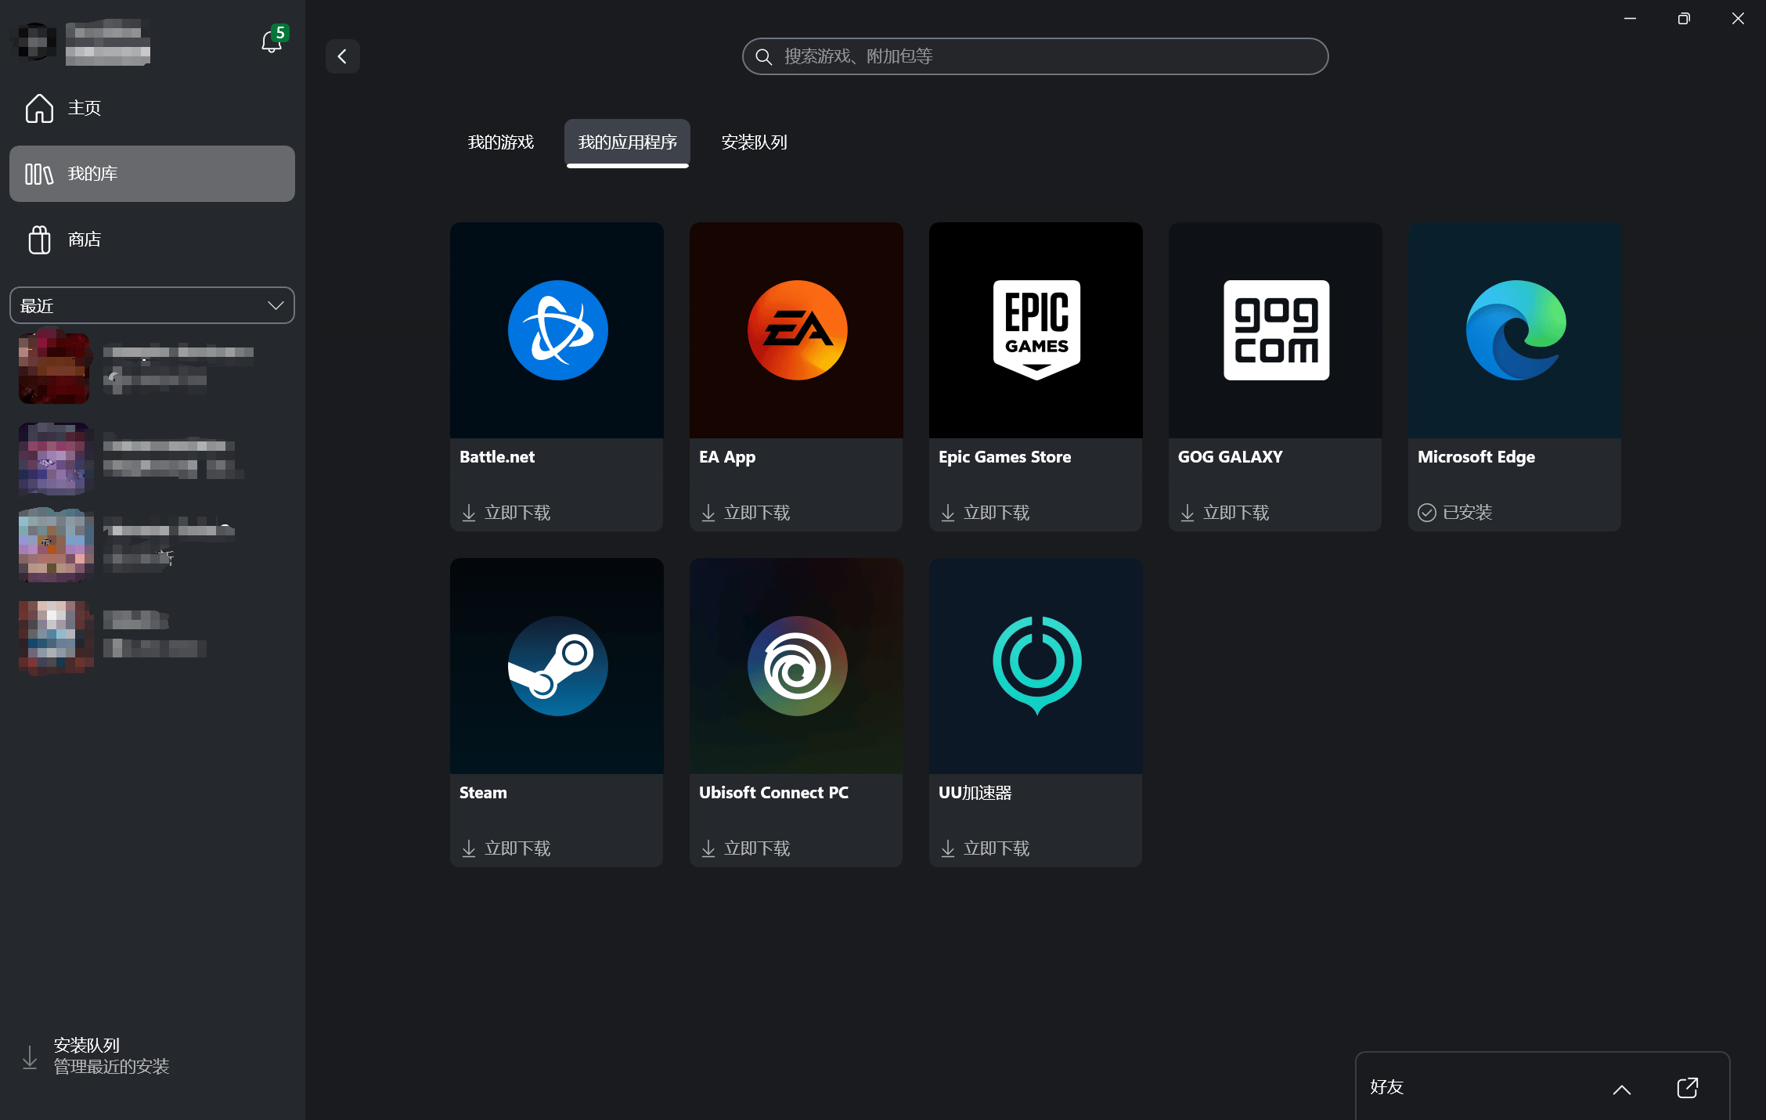Click the Epic Games Store logo tile

pyautogui.click(x=1036, y=330)
